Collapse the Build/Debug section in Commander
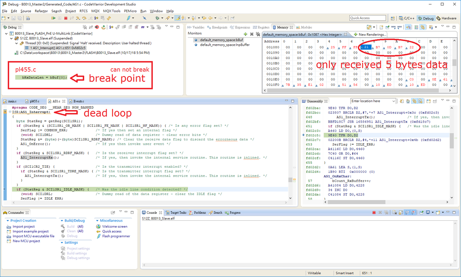 pyautogui.click(x=62, y=221)
